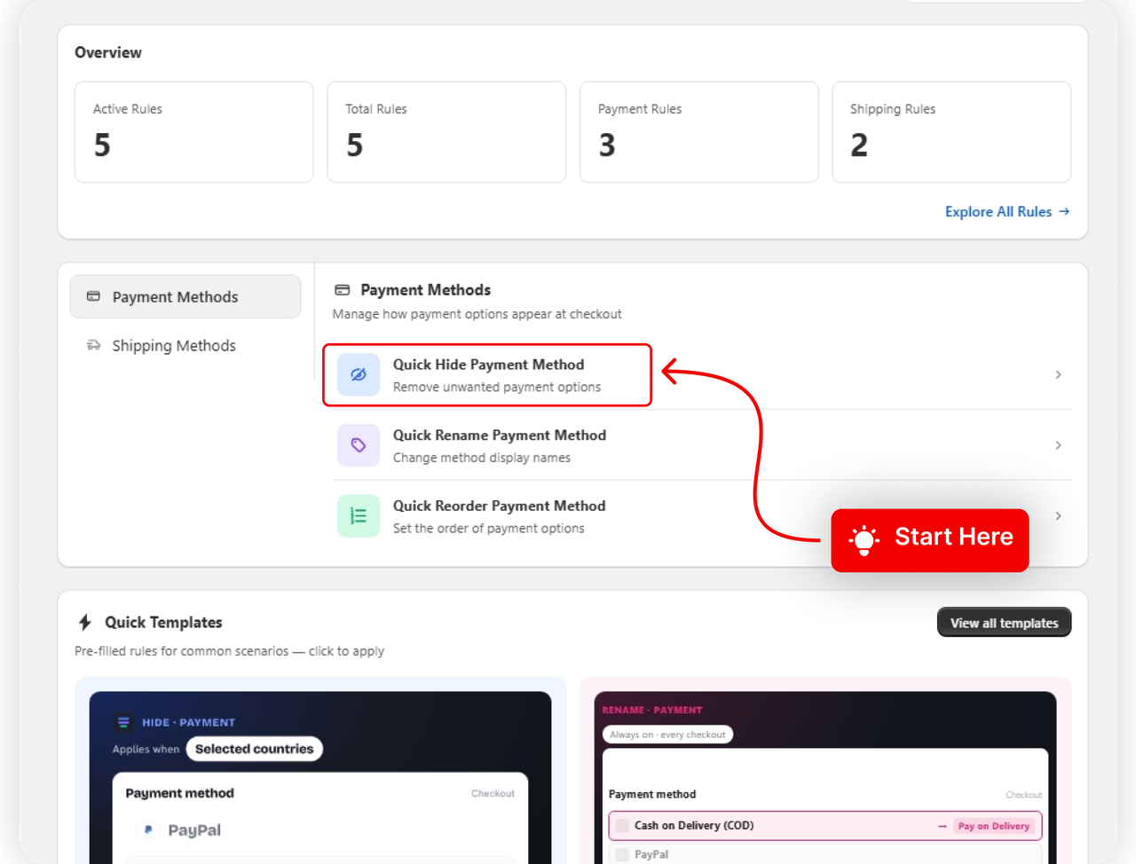Image resolution: width=1136 pixels, height=864 pixels.
Task: Expand Quick Rename Payment Method chevron
Action: [1058, 445]
